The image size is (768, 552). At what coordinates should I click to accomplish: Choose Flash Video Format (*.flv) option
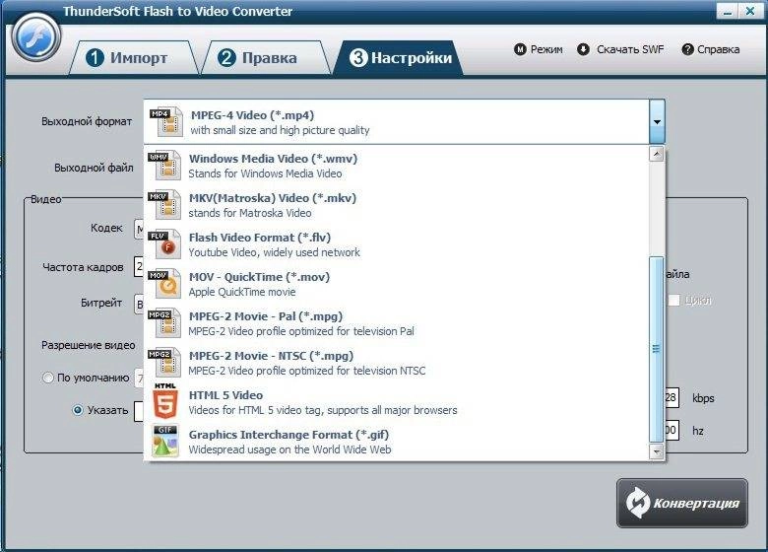(396, 244)
